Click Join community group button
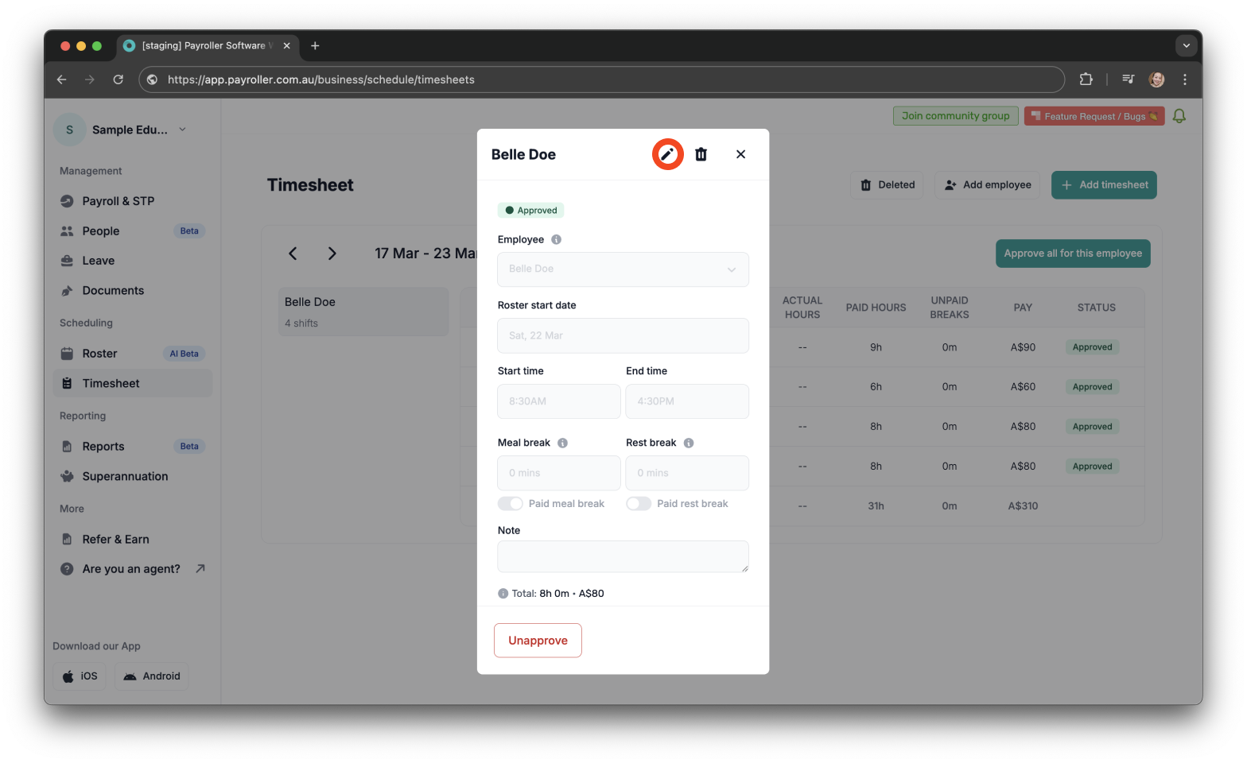This screenshot has height=763, width=1247. 955,116
